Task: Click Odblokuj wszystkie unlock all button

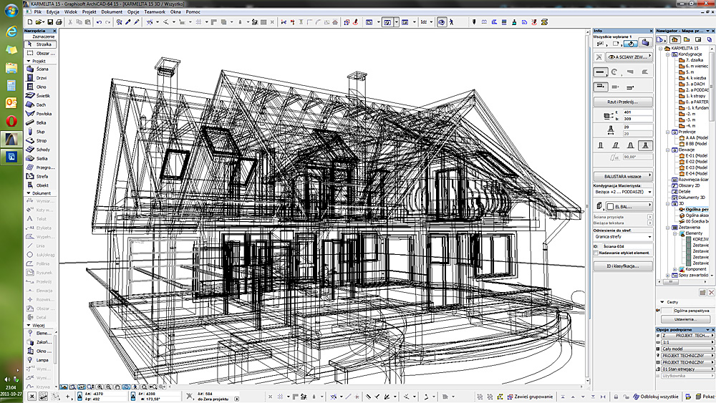Action: coord(656,397)
